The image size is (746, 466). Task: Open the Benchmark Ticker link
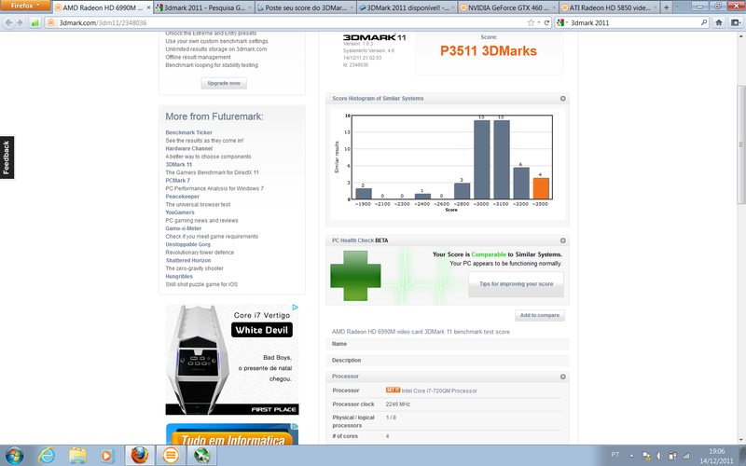point(189,132)
